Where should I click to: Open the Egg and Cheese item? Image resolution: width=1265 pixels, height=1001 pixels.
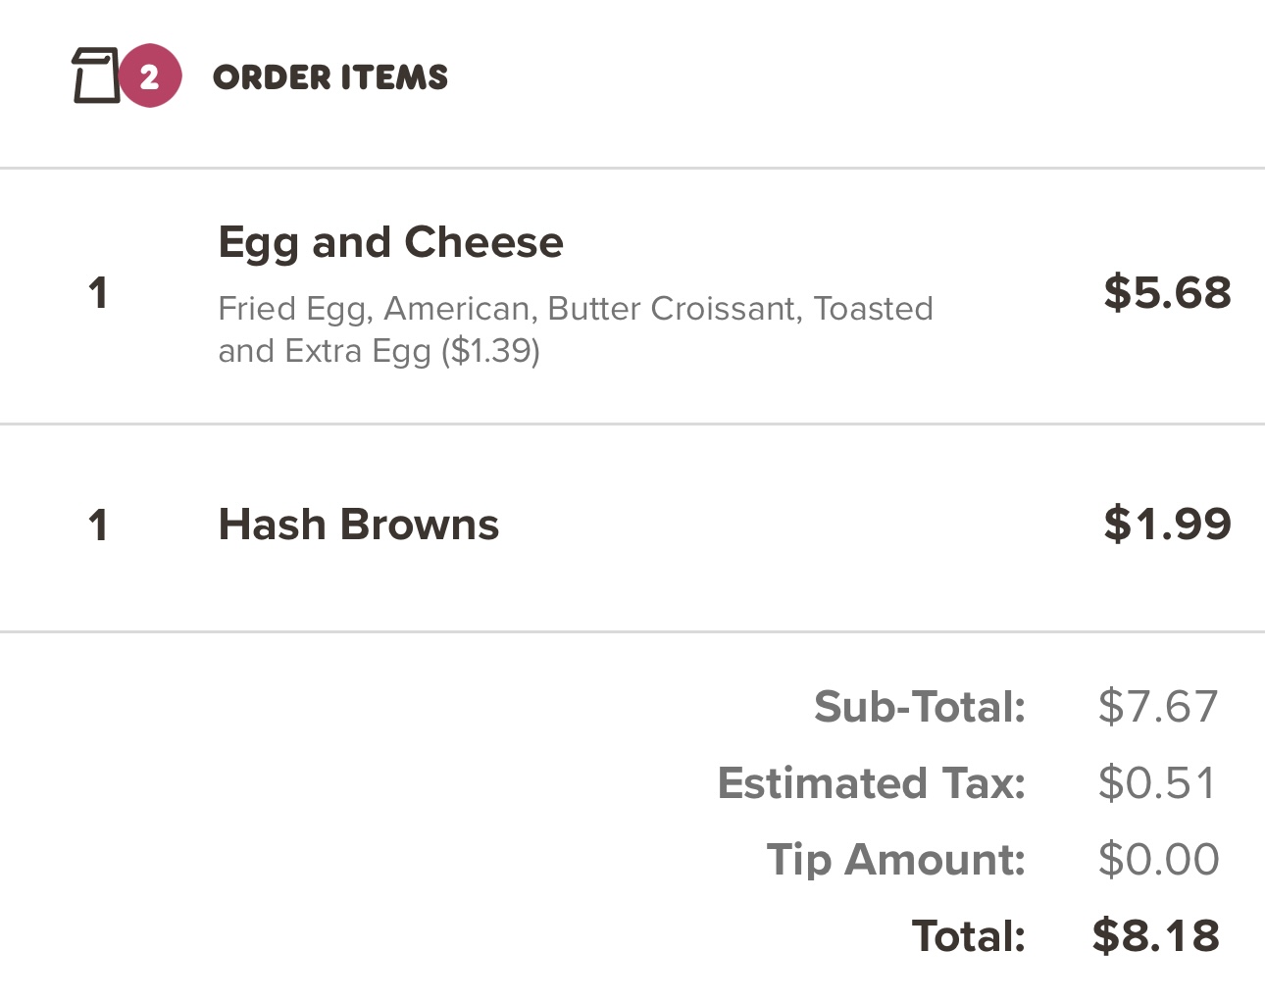click(x=390, y=242)
